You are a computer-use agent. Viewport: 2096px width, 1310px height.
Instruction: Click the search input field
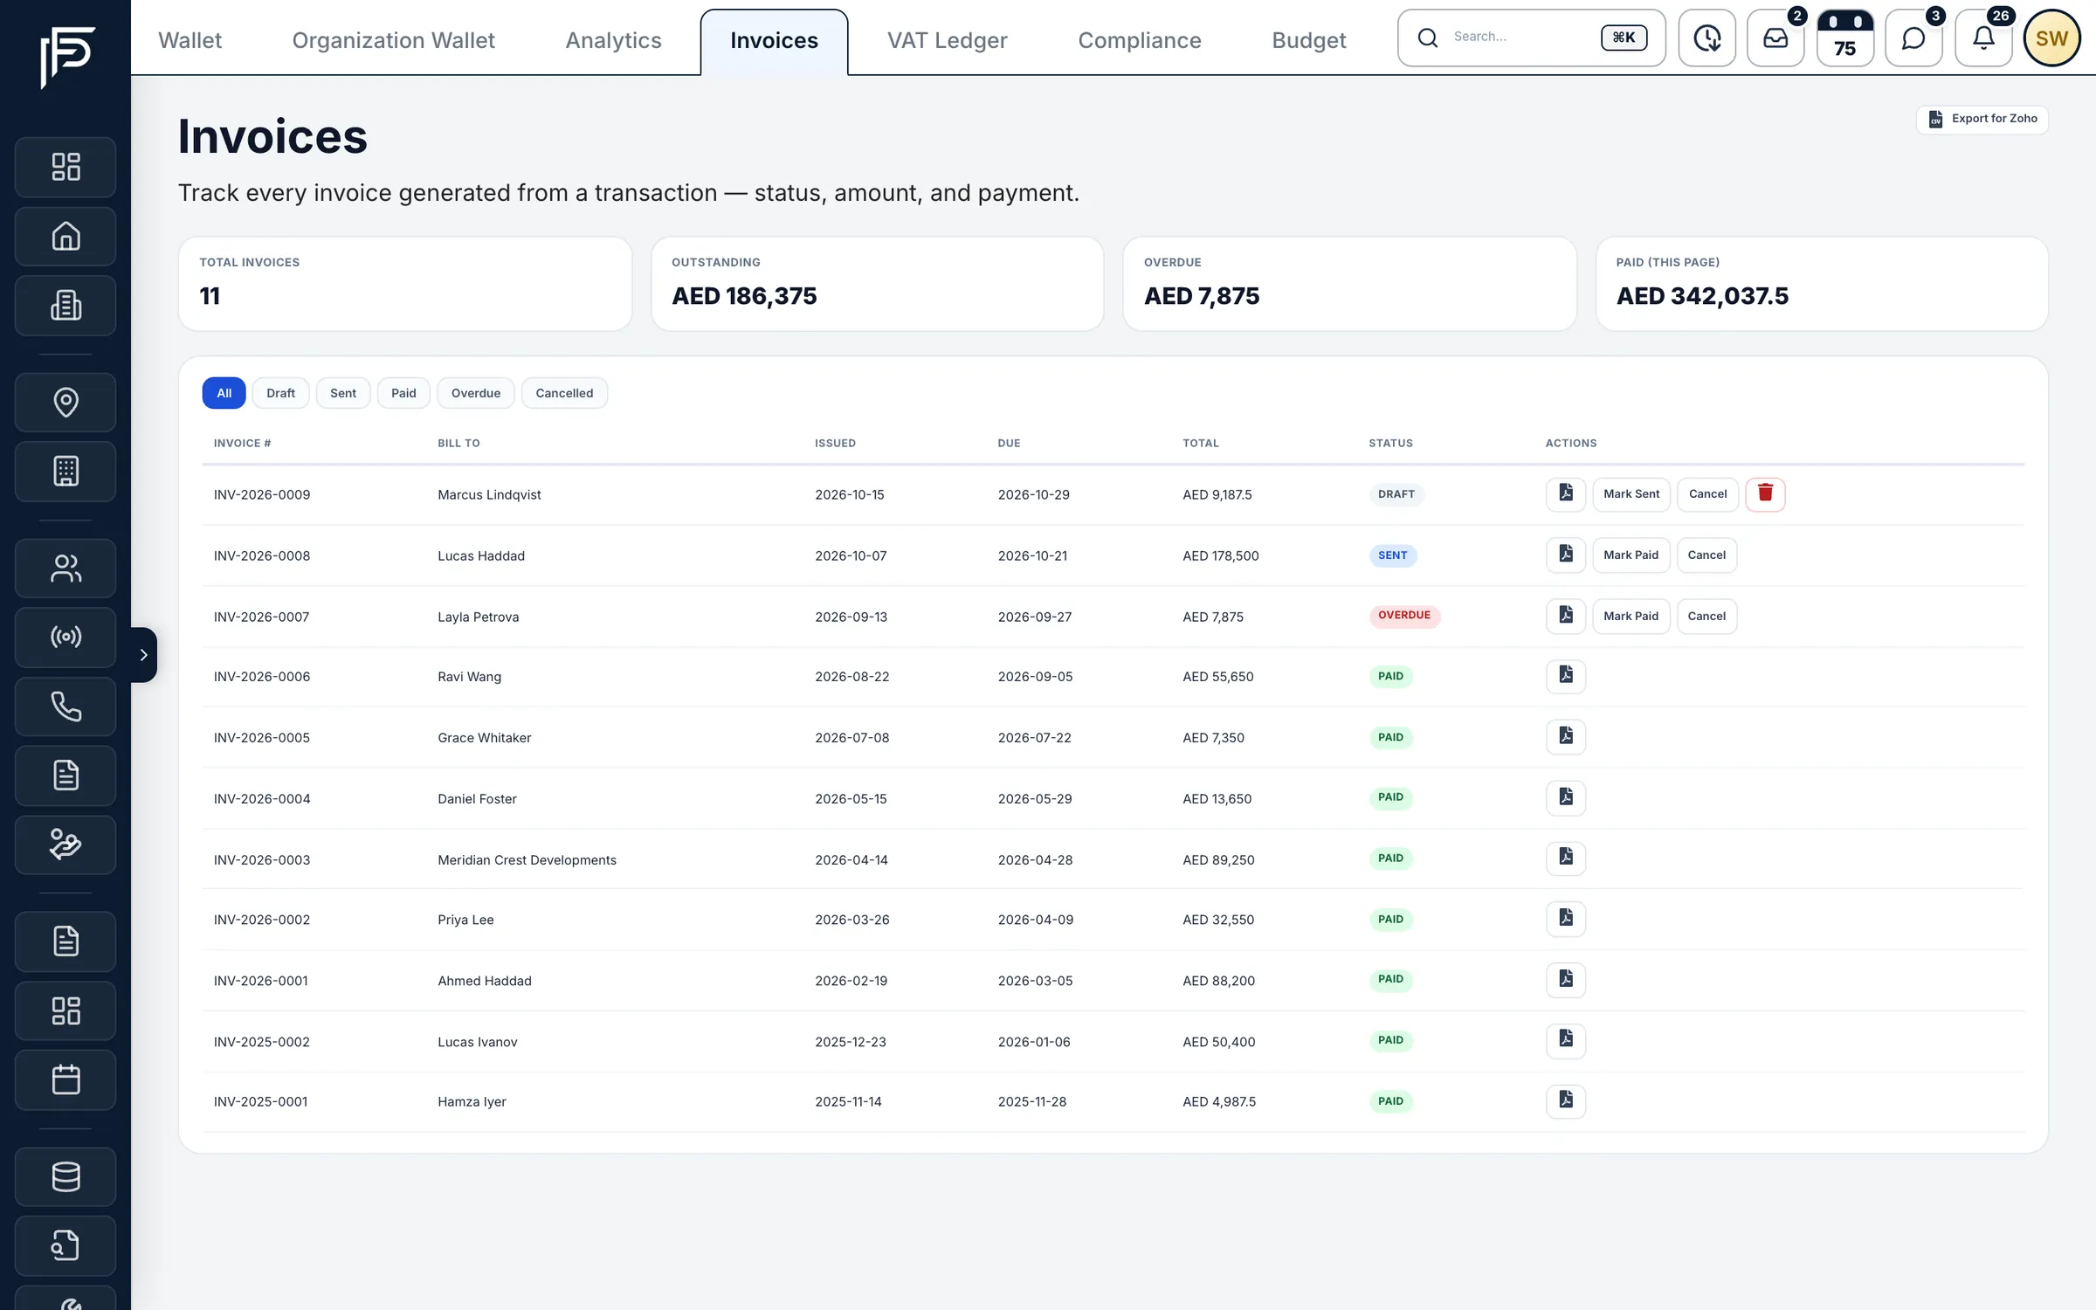(x=1531, y=38)
